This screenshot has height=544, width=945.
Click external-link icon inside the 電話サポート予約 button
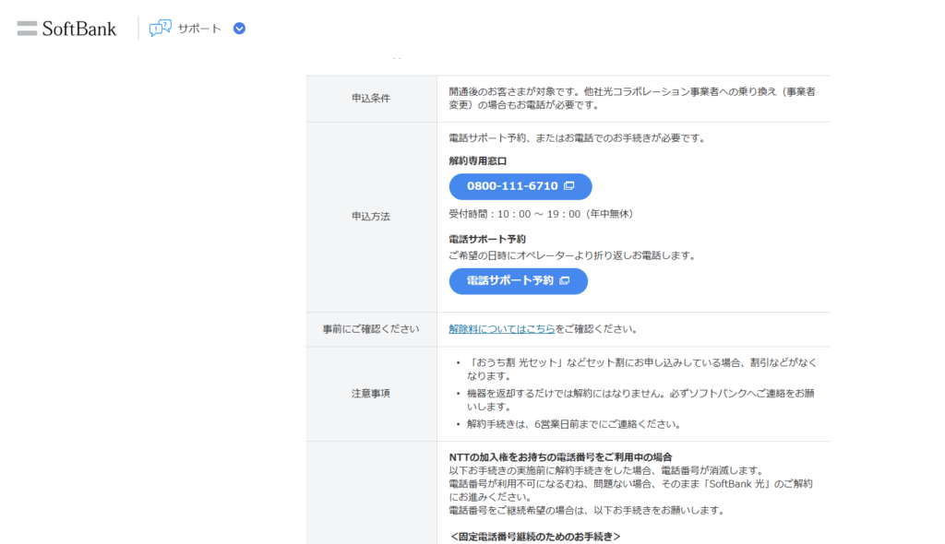564,281
